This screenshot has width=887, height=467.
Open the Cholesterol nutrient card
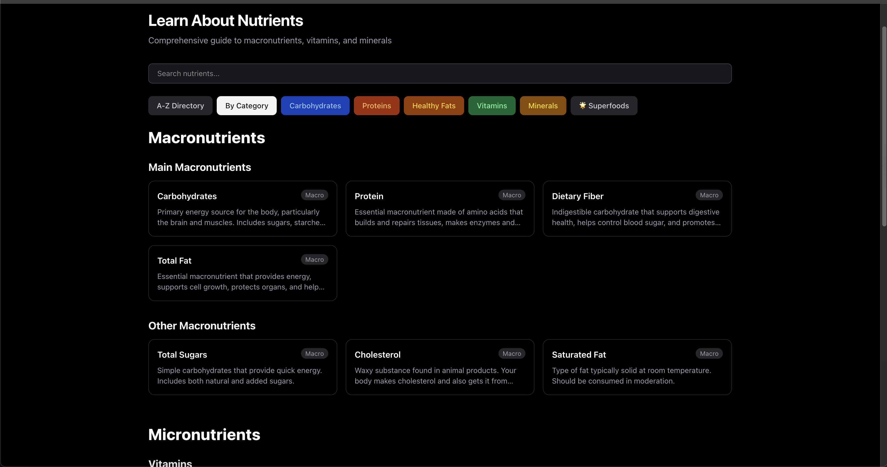pyautogui.click(x=439, y=367)
